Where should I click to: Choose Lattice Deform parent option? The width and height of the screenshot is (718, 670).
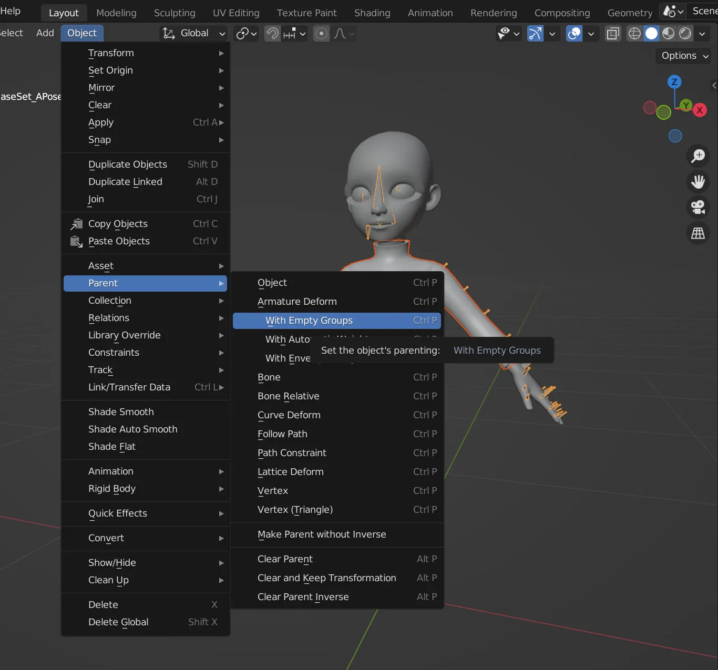(338, 472)
